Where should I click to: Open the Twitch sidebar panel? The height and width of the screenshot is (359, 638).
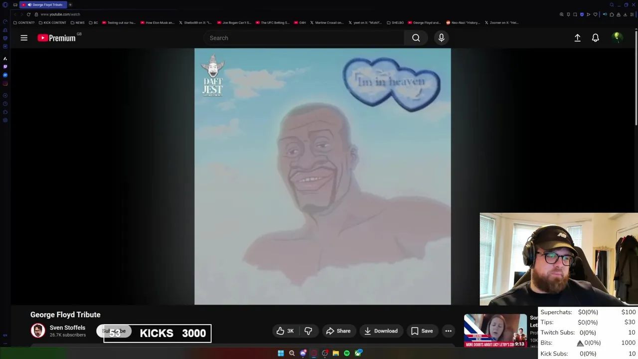tap(5, 67)
